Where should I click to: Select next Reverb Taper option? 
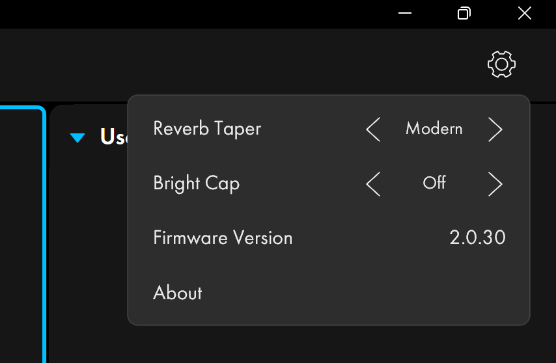pos(495,129)
